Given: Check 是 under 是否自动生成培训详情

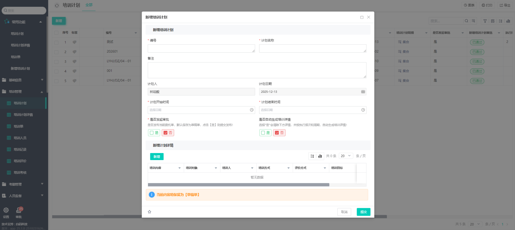Looking at the screenshot, I should click(266, 133).
